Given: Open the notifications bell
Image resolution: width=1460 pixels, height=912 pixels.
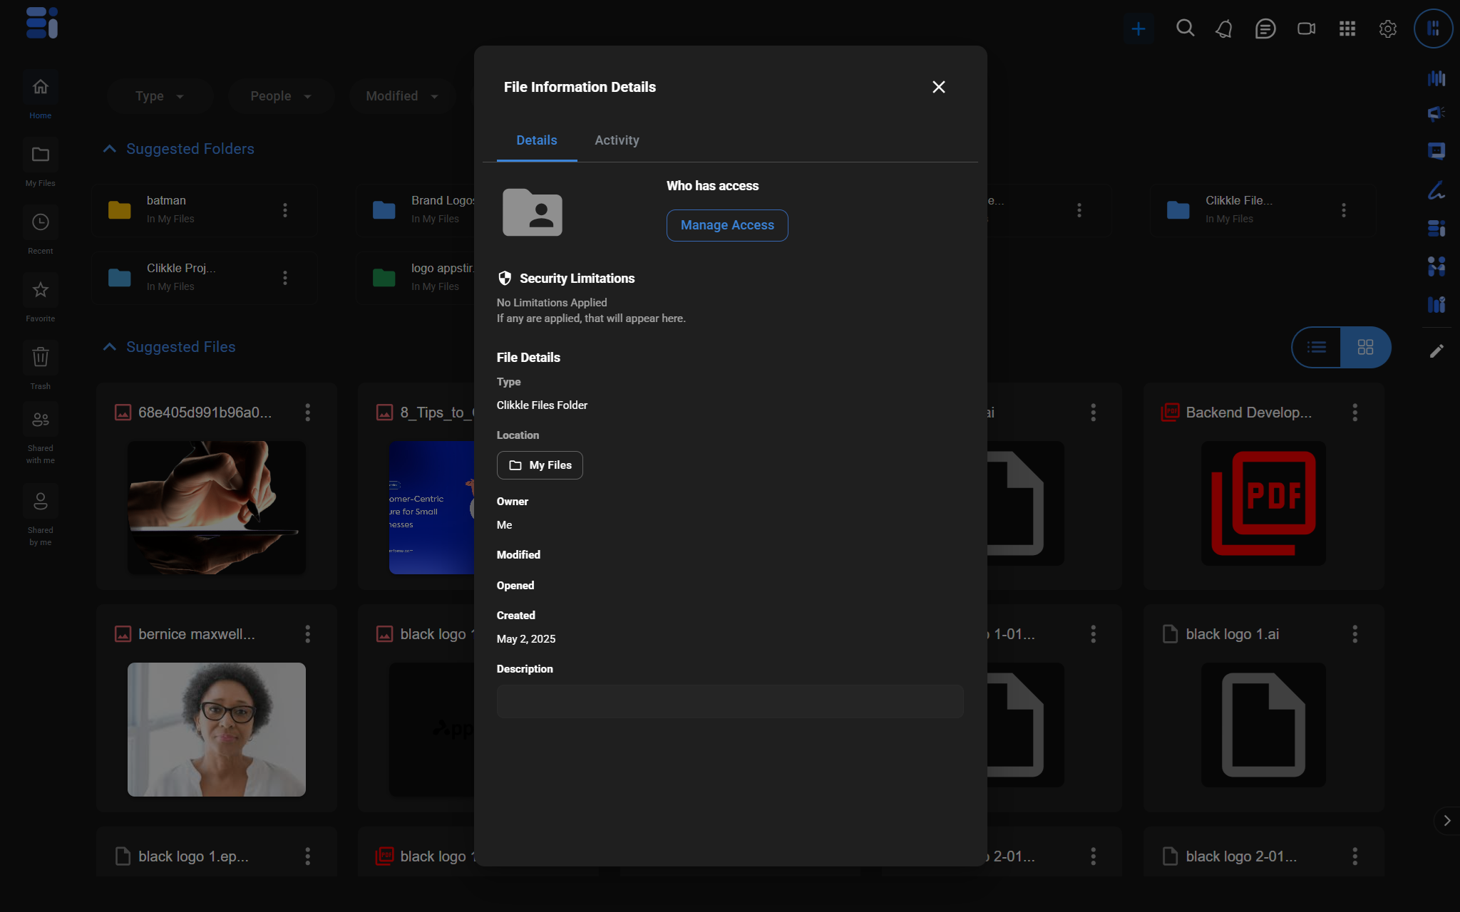Looking at the screenshot, I should (1224, 28).
